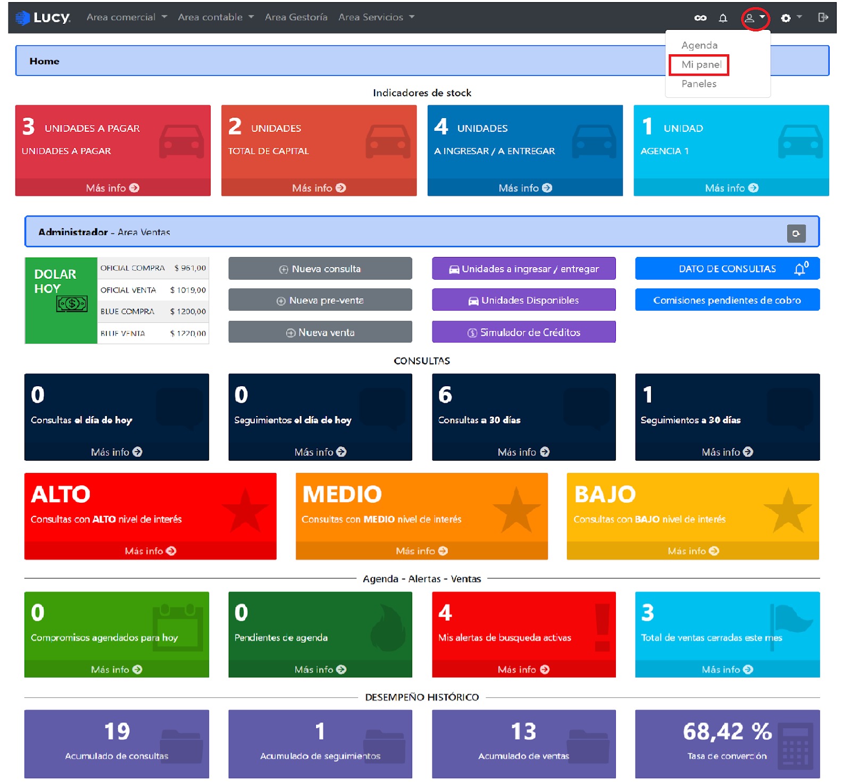Open the Area Gestoría menu item
The width and height of the screenshot is (851, 782).
296,17
